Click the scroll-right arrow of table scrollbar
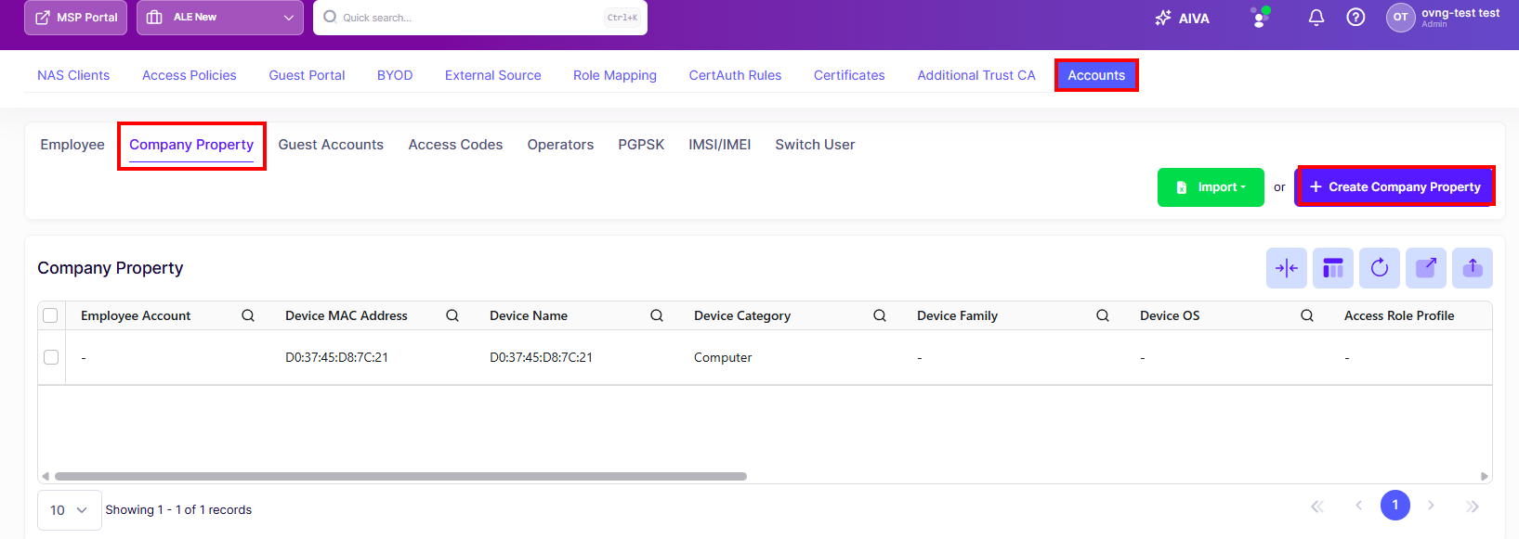This screenshot has height=539, width=1519. click(1485, 476)
